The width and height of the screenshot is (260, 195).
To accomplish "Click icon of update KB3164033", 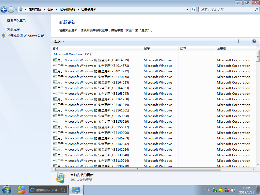I will tap(55, 88).
